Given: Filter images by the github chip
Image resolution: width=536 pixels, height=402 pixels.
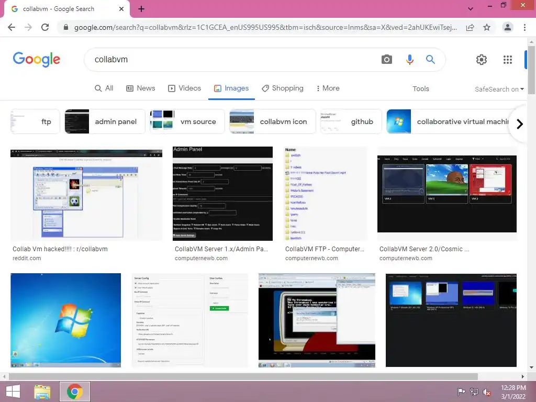Looking at the screenshot, I should pyautogui.click(x=351, y=121).
